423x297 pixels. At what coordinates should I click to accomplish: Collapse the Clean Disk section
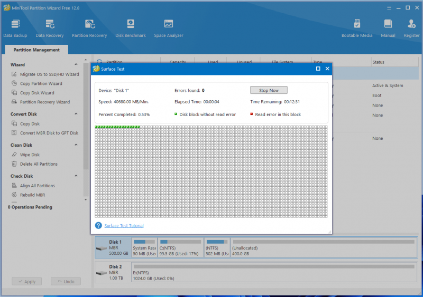tap(76, 145)
